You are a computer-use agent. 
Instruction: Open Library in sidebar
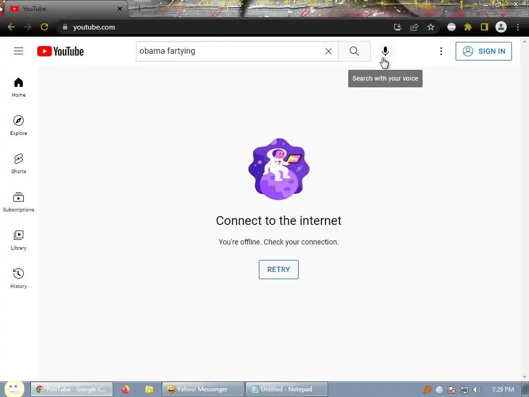point(19,240)
